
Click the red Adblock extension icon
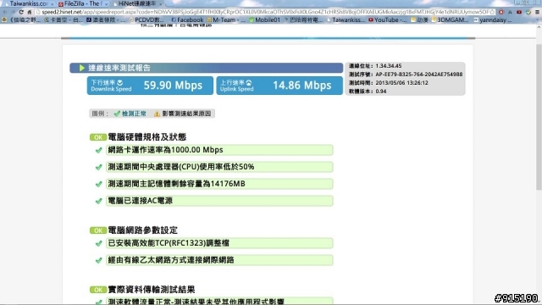(501, 12)
